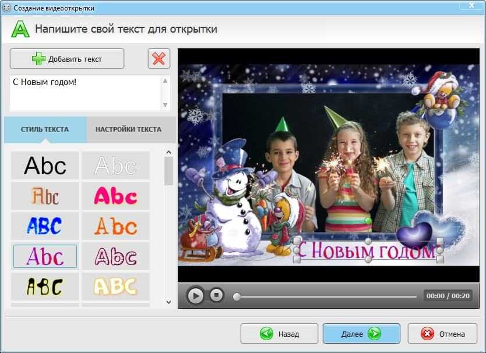Click the red X delete text button
Screen dimensions: 486x353
[x=159, y=59]
